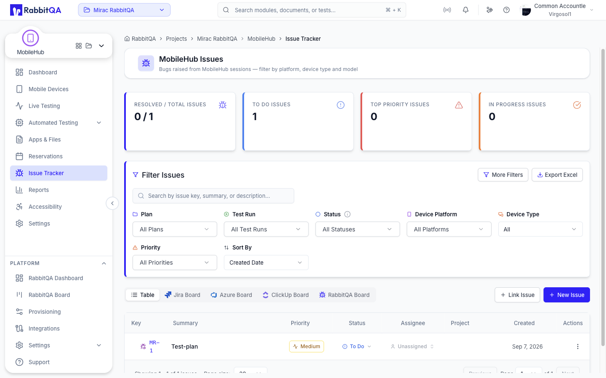Screen dimensions: 606x378
Task: Open the All Test Runs dropdown
Action: pos(266,229)
